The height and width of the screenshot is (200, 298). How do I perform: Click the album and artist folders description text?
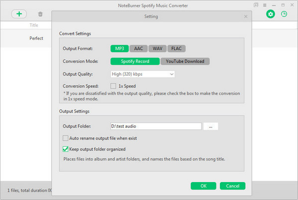[144, 159]
